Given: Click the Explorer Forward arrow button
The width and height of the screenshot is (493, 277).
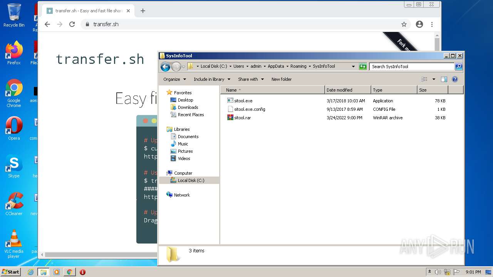Looking at the screenshot, I should pyautogui.click(x=176, y=67).
